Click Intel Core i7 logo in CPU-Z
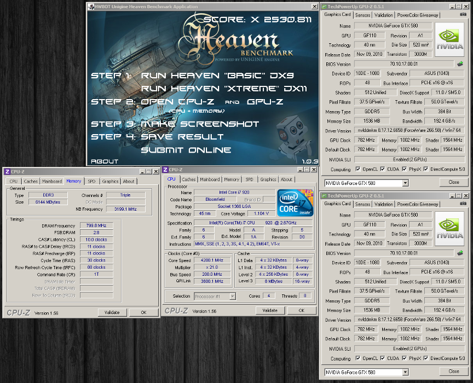Image resolution: width=473 pixels, height=383 pixels. click(x=295, y=202)
